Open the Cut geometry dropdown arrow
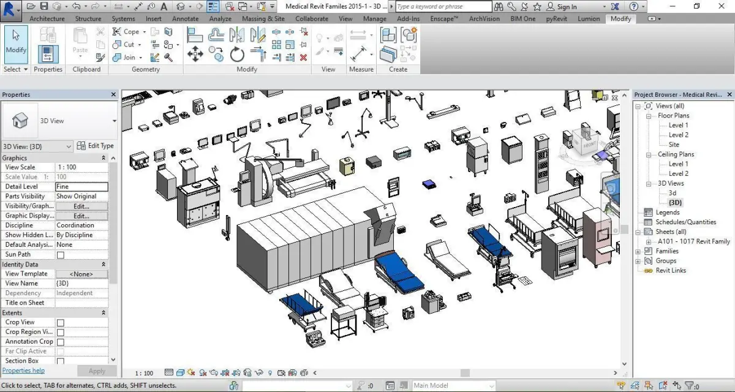The height and width of the screenshot is (392, 735). point(140,45)
